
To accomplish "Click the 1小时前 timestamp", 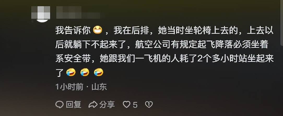I will [69, 87].
